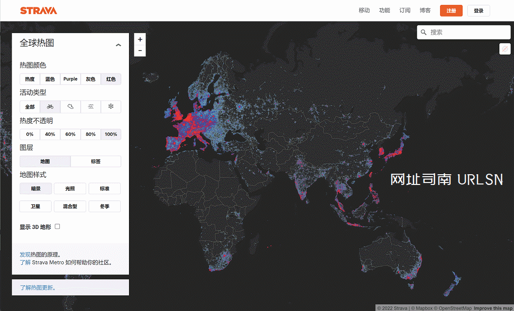Choose the 蓝色 heatmap color
Viewport: 514px width, 311px height.
pos(50,79)
